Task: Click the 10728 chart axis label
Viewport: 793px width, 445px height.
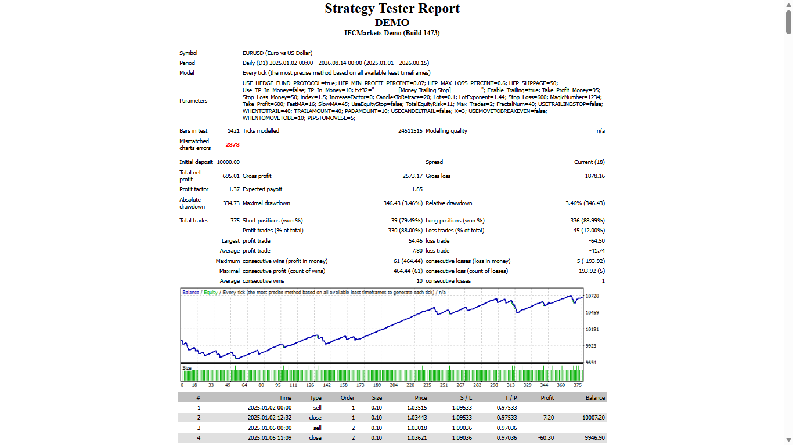Action: 592,296
